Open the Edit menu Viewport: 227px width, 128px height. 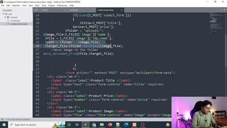coord(8,5)
